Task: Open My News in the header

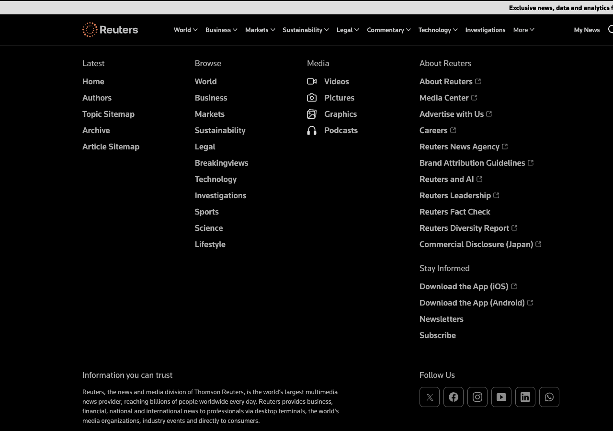Action: coord(587,30)
